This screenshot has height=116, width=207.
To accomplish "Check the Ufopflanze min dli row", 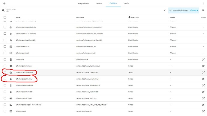I will tap(5, 53).
